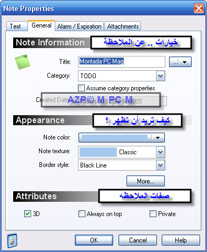Open the Note texture Classic dropdown
This screenshot has height=252, width=207.
[x=160, y=152]
